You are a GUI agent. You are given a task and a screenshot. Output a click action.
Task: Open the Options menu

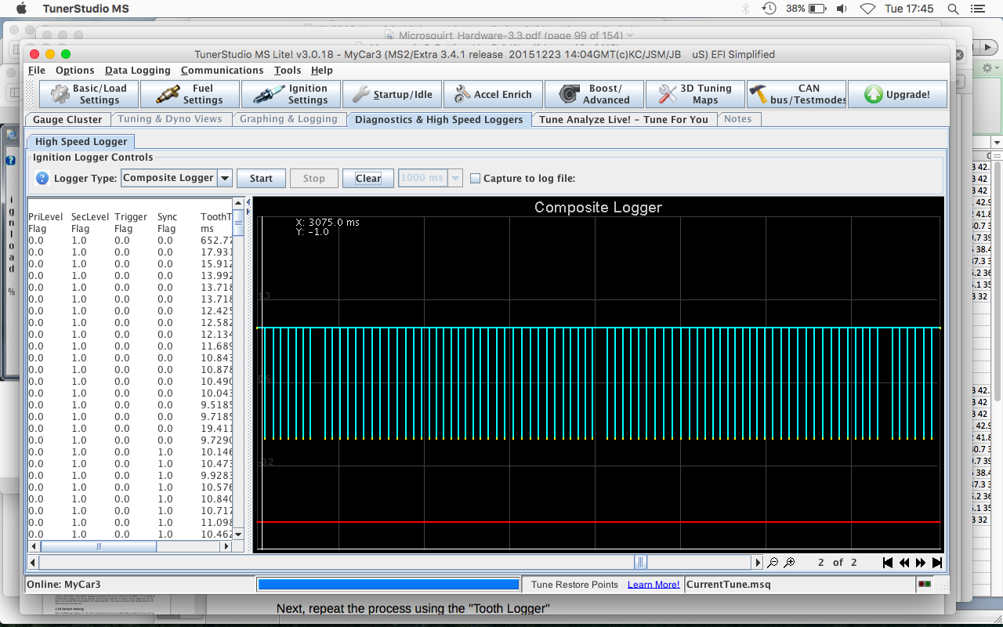74,71
